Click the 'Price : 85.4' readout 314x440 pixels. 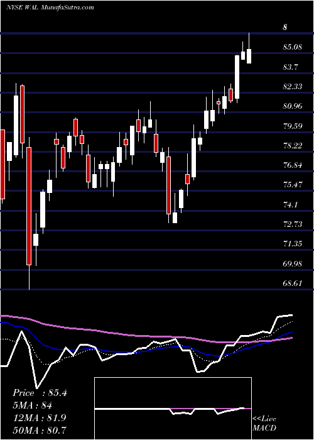[40, 393]
